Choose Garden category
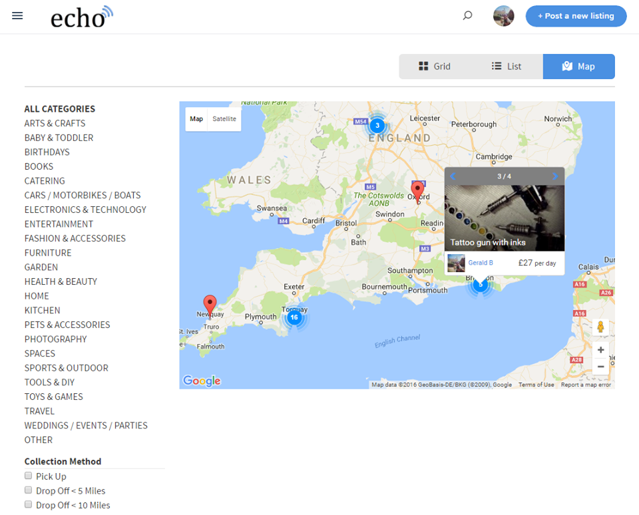The height and width of the screenshot is (515, 639). pyautogui.click(x=41, y=267)
